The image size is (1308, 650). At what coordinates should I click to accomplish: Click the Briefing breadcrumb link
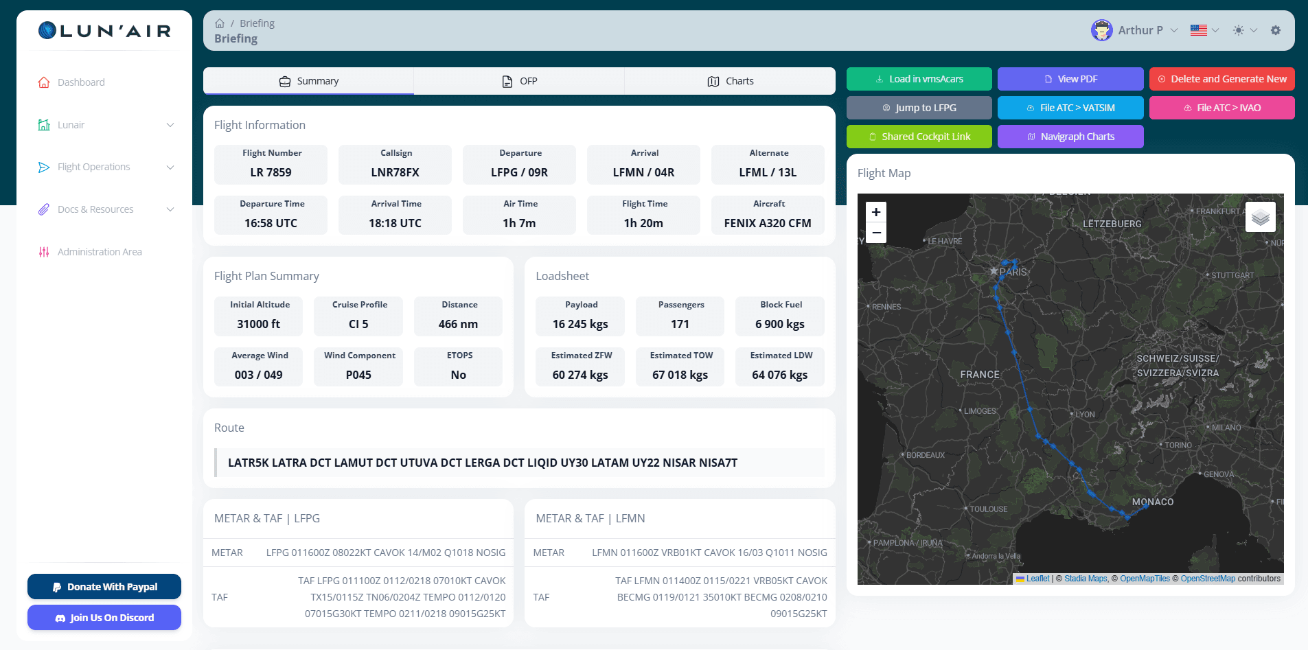pos(257,23)
